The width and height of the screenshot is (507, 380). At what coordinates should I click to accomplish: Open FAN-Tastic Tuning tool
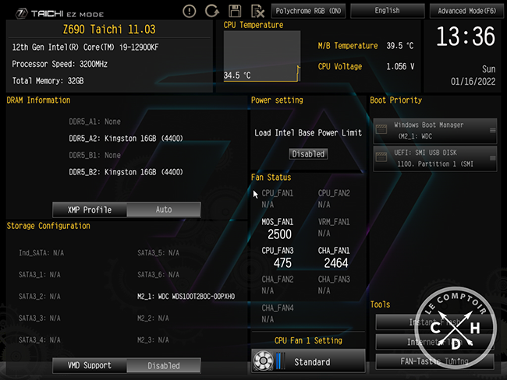coord(434,361)
